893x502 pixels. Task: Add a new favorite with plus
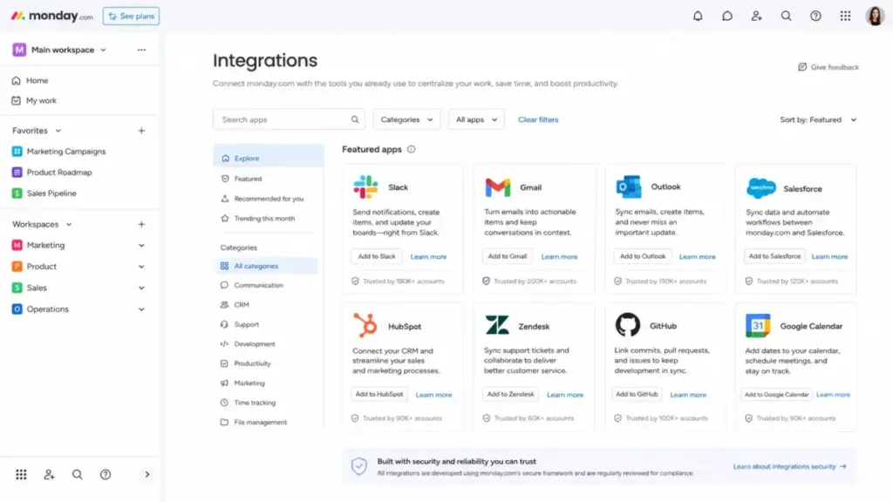[141, 131]
